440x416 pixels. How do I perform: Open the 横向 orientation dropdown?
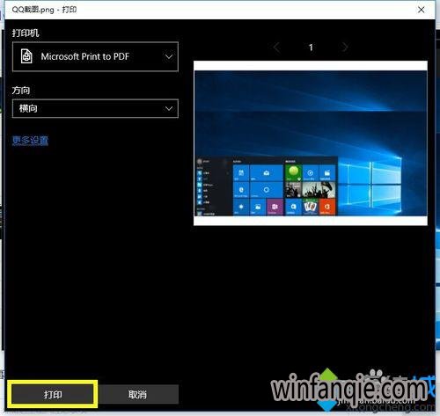[x=95, y=108]
